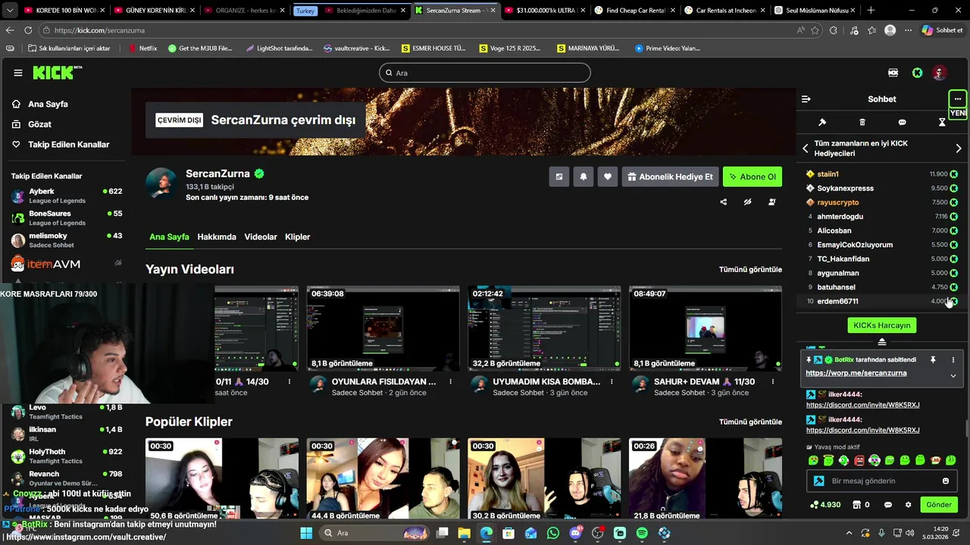Open the 06:39:08 video thumbnail
The width and height of the screenshot is (970, 545).
click(x=383, y=329)
